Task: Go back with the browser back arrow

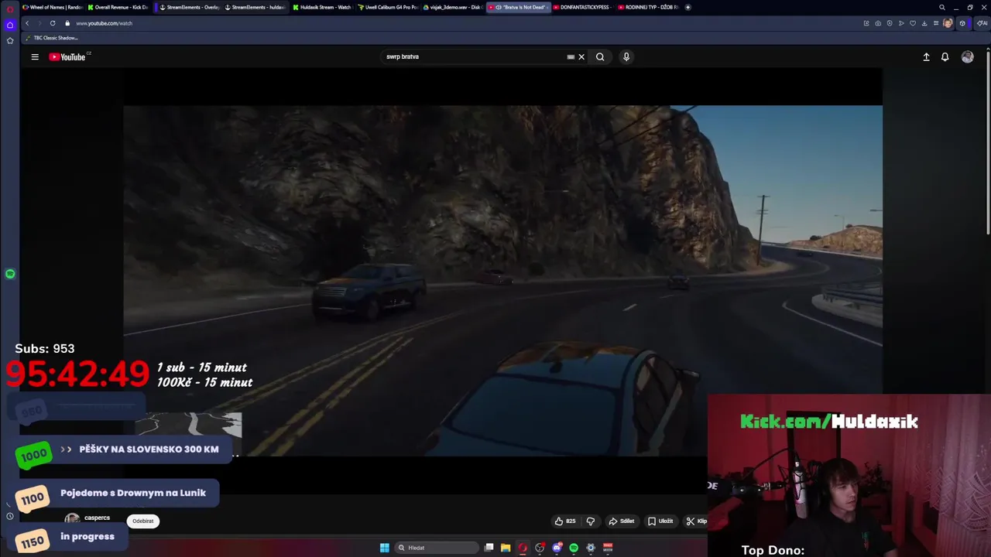Action: (27, 23)
